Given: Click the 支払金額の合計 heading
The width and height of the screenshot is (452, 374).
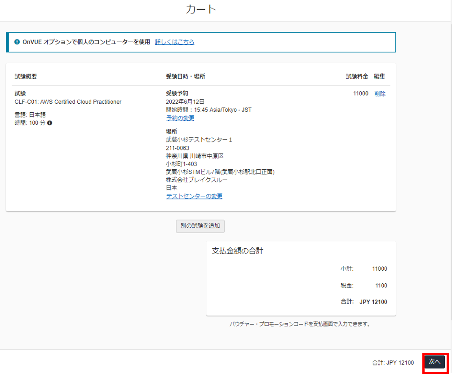Looking at the screenshot, I should click(238, 251).
